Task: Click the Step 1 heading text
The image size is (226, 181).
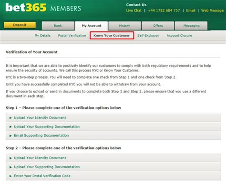Action: pos(63,108)
